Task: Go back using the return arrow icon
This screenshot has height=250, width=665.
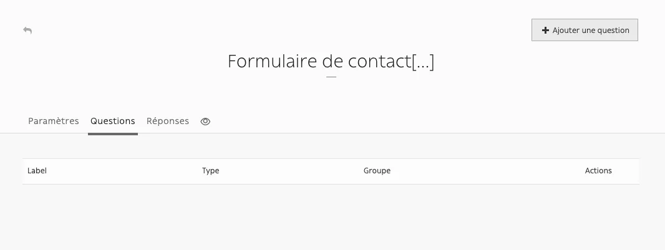Action: (27, 30)
